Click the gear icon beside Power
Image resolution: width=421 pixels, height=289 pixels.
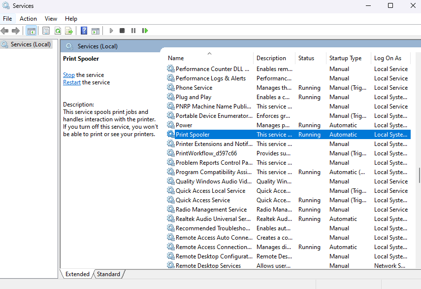[x=171, y=125]
